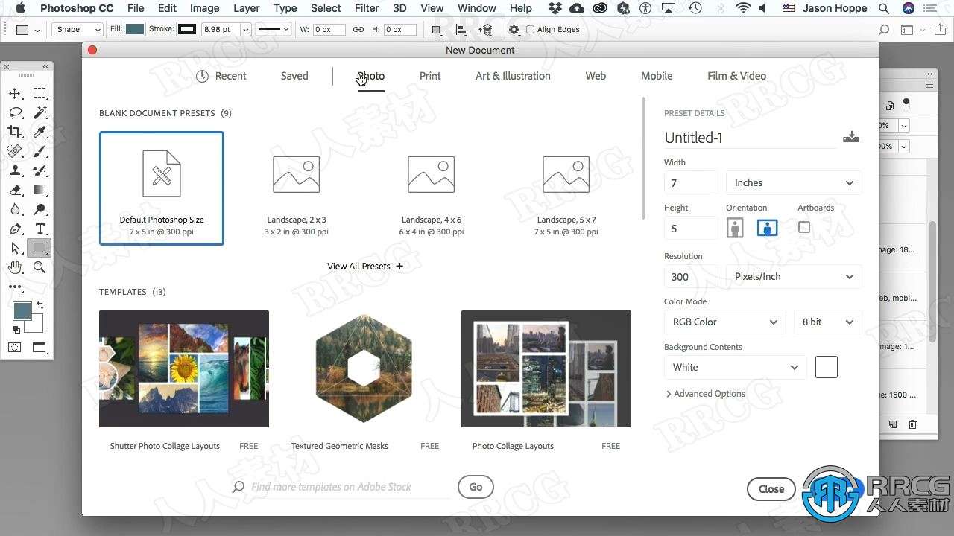The height and width of the screenshot is (536, 954).
Task: Select the Hand tool
Action: (x=14, y=267)
